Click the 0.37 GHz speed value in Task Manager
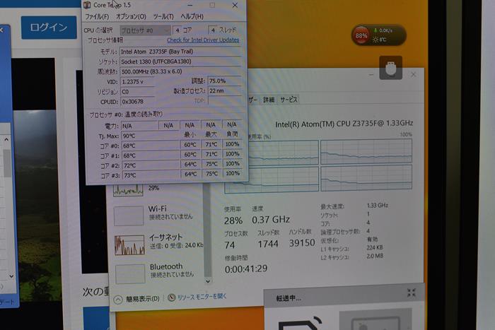 click(x=271, y=220)
